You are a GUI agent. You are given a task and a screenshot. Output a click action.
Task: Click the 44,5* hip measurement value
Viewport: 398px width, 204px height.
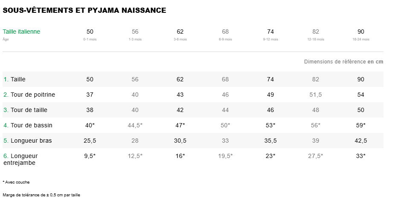[x=135, y=125]
